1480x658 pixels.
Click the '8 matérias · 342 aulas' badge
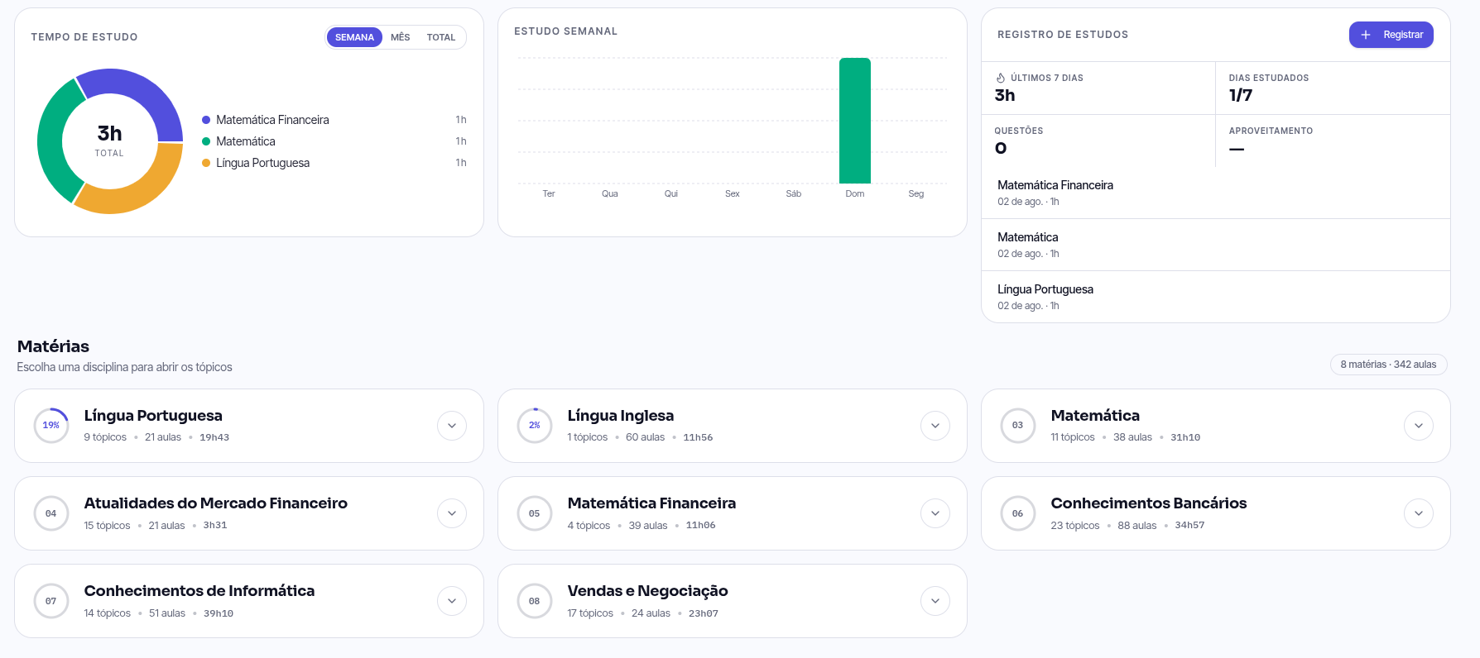tap(1389, 365)
